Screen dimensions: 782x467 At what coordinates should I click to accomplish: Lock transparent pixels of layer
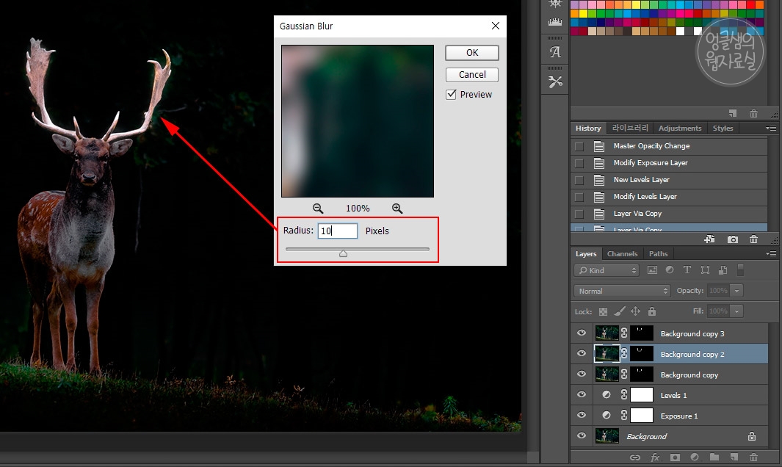click(x=603, y=311)
